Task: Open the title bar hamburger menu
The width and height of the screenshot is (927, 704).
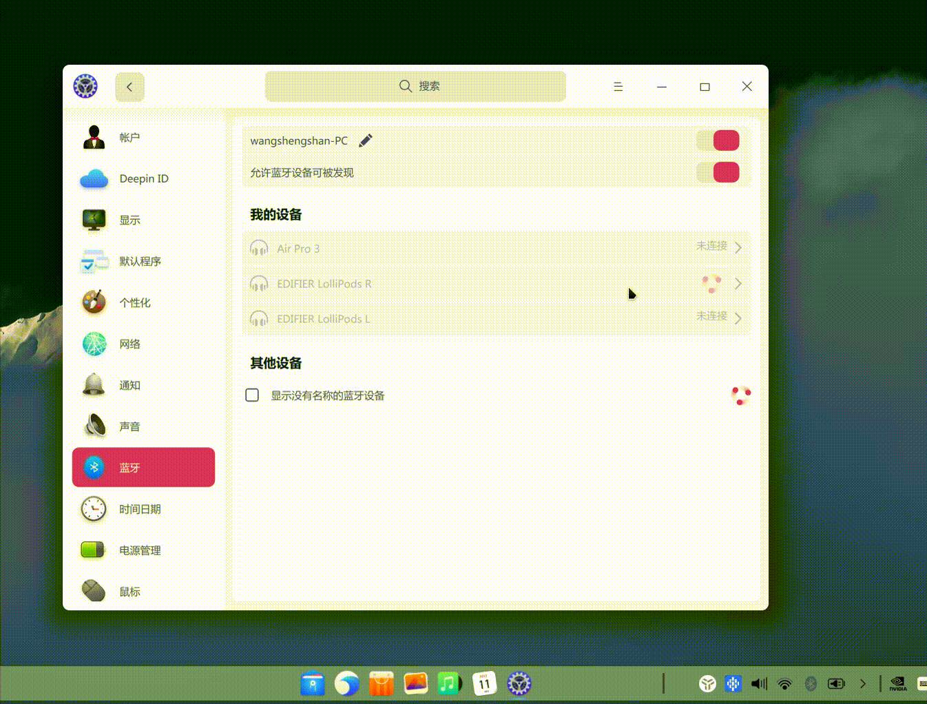Action: [618, 86]
